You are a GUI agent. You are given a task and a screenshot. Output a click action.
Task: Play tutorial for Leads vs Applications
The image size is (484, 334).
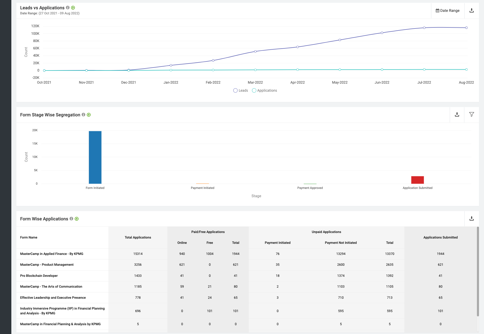coord(73,8)
